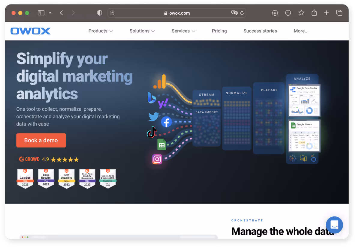Click the OWOX logo
Viewport: 356px width, 247px height.
pos(30,31)
